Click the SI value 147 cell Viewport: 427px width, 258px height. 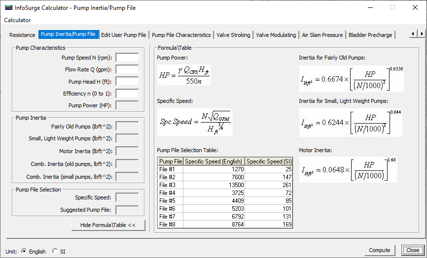click(x=269, y=177)
